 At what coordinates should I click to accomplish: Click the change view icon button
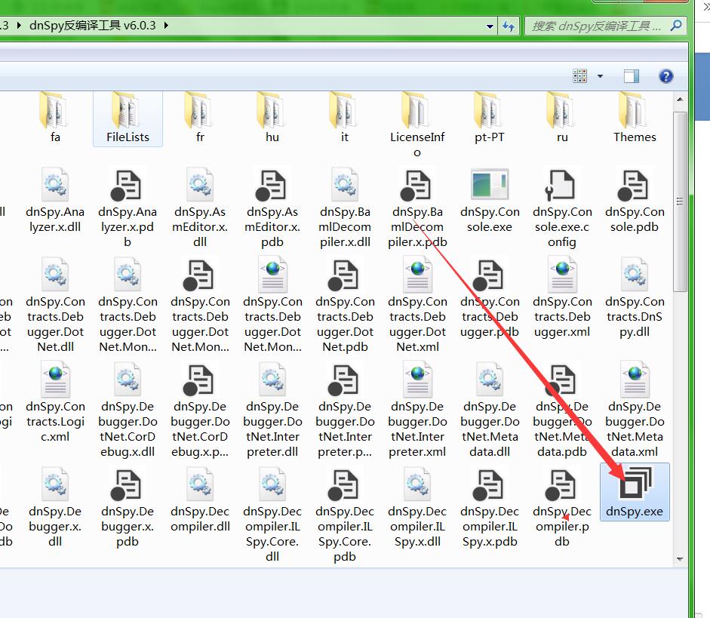580,76
